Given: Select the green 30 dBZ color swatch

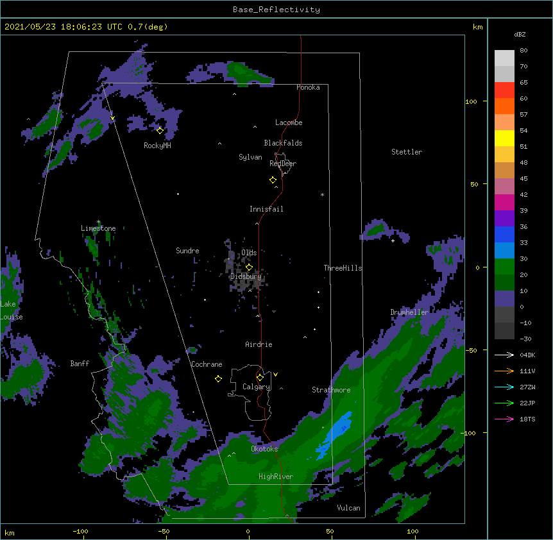Looking at the screenshot, I should pos(504,267).
